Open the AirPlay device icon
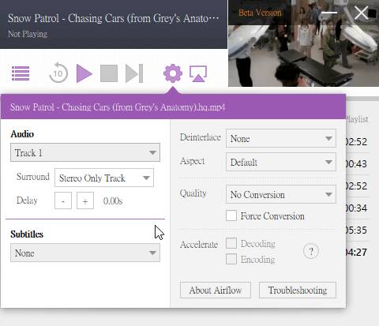This screenshot has height=326, width=379. 198,73
